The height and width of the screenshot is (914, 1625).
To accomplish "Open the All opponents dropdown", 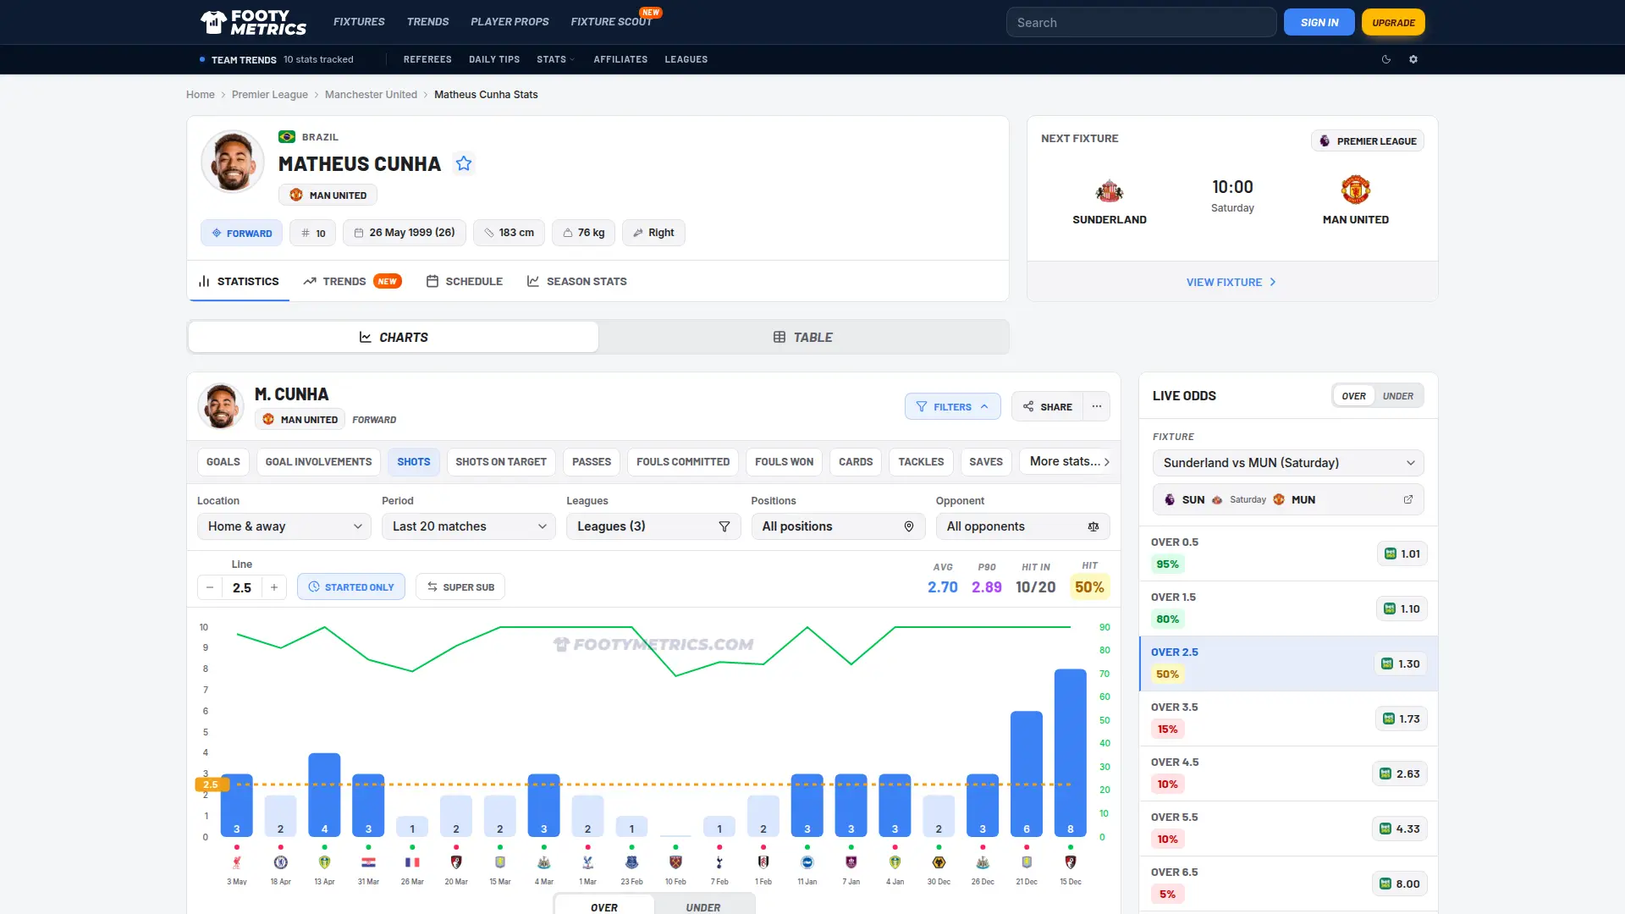I will (1022, 526).
